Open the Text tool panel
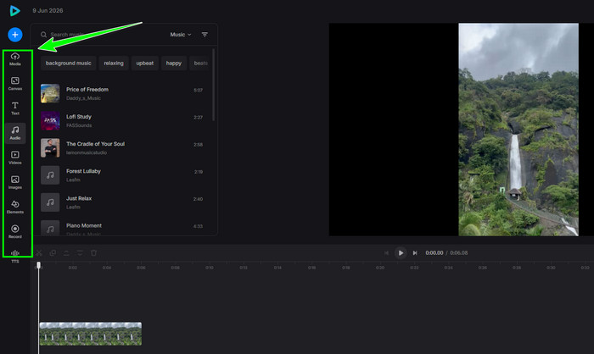The height and width of the screenshot is (354, 594). [x=15, y=108]
